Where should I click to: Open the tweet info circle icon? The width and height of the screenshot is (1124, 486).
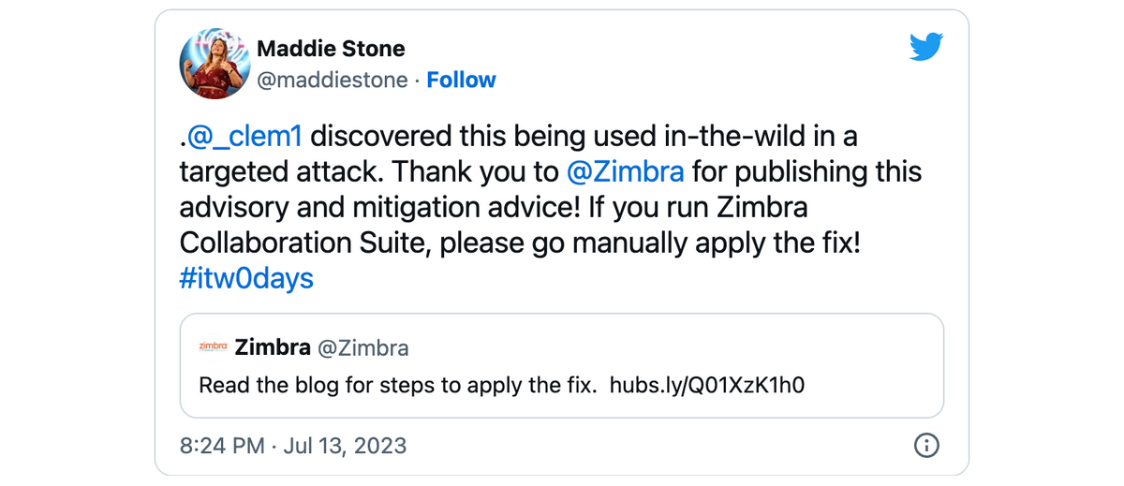[x=926, y=444]
